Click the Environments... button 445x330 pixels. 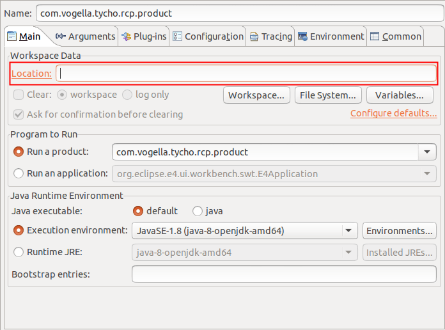coord(400,231)
